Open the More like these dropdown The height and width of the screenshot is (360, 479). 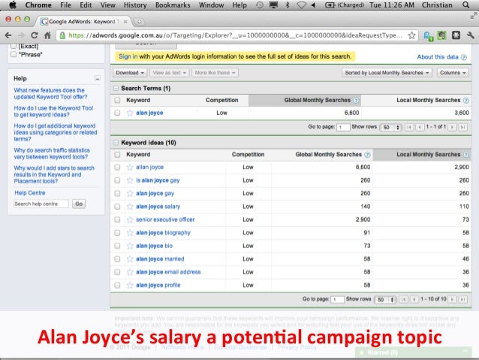tap(215, 73)
